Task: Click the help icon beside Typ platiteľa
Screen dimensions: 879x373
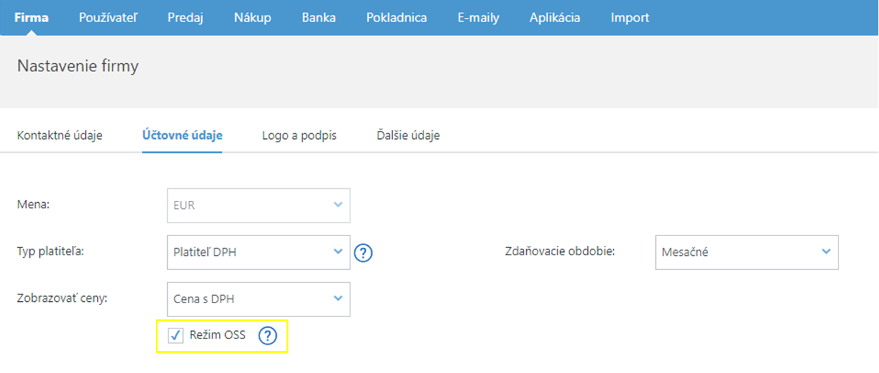Action: point(363,253)
